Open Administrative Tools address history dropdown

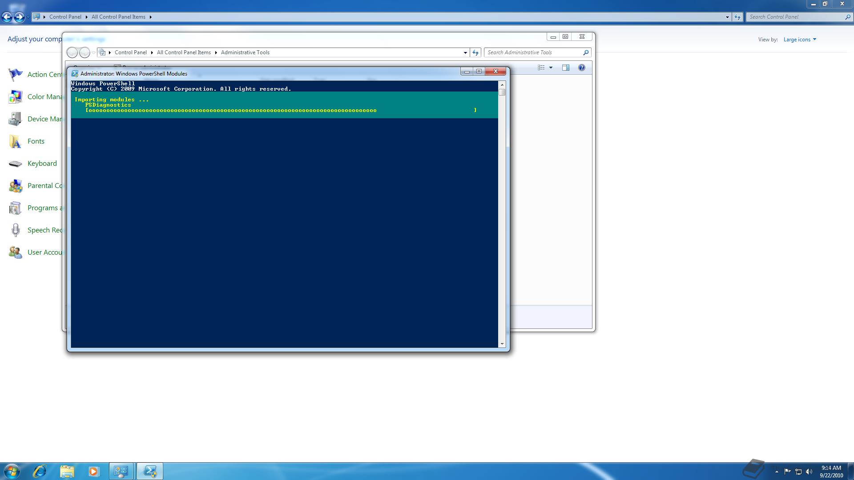pos(465,52)
